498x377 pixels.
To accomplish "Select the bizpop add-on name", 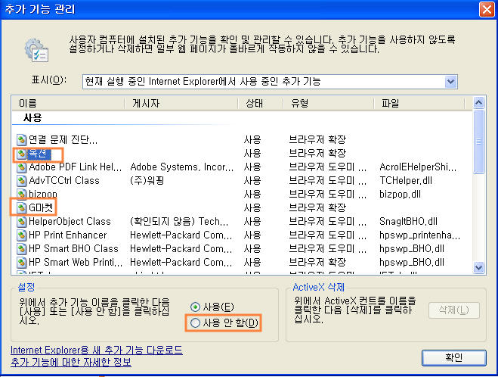I will click(x=43, y=194).
